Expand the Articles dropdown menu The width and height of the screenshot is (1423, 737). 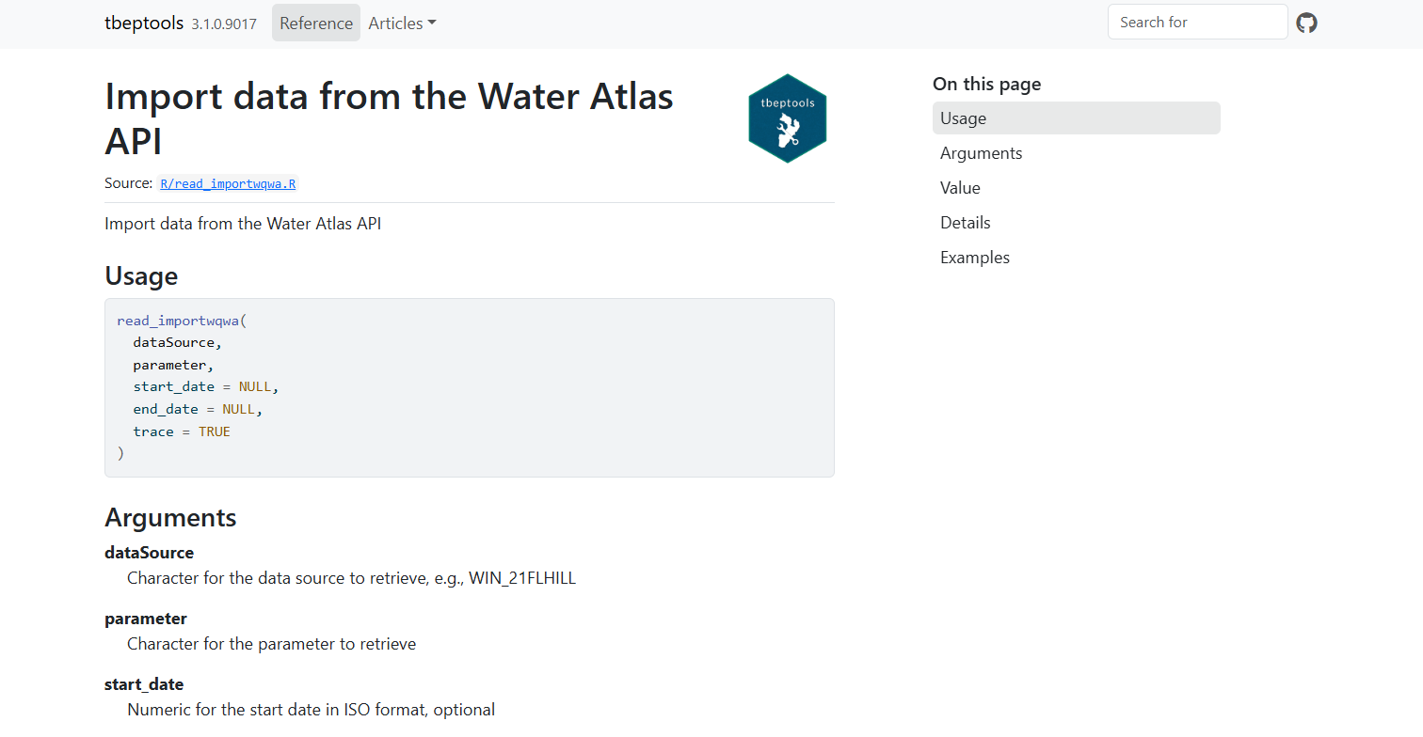click(402, 24)
